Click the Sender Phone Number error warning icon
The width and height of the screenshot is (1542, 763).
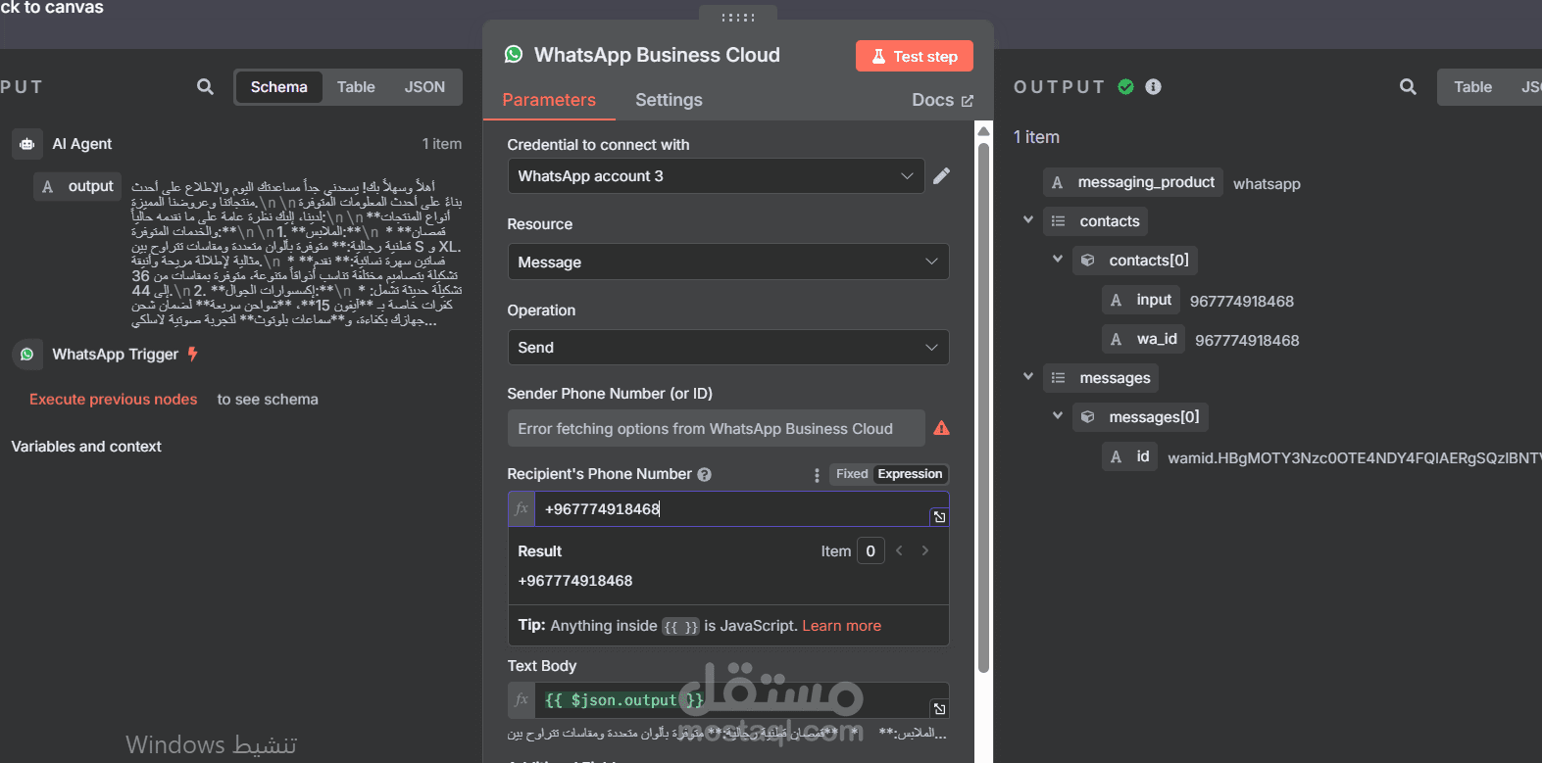tap(941, 428)
